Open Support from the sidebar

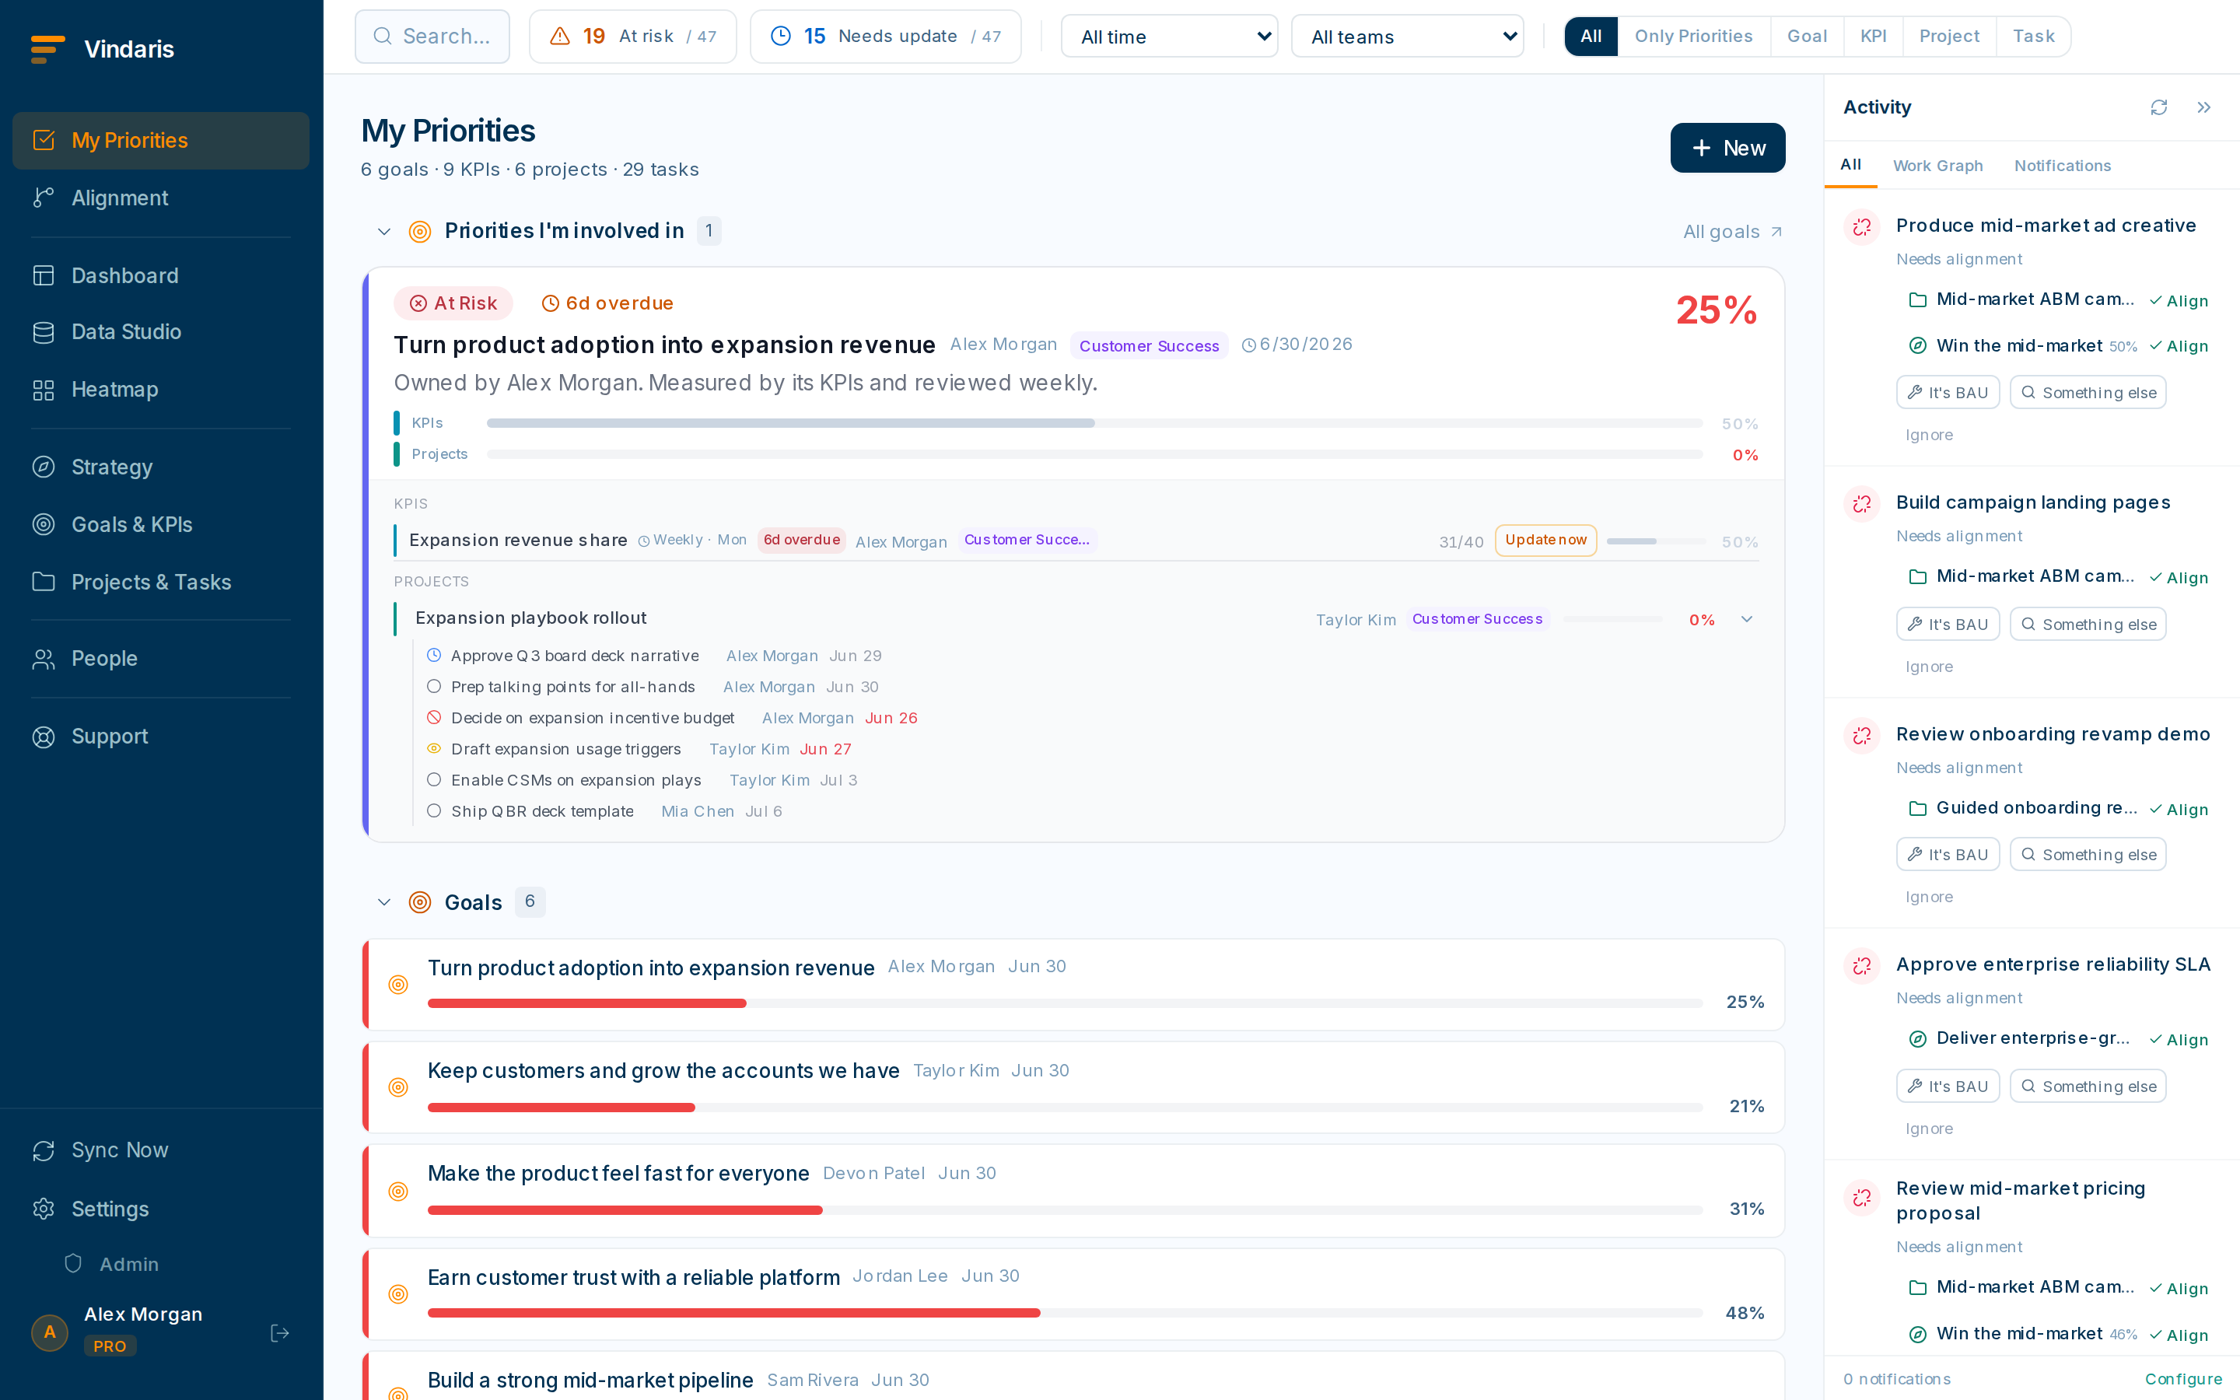click(x=161, y=736)
